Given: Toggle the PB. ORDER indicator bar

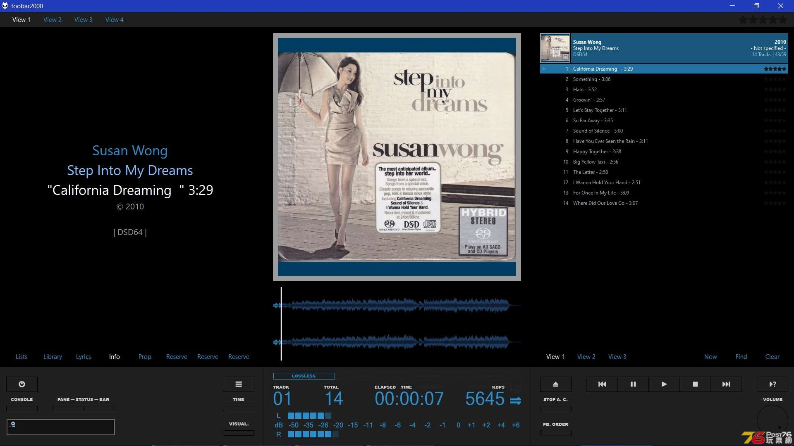Looking at the screenshot, I should (556, 433).
